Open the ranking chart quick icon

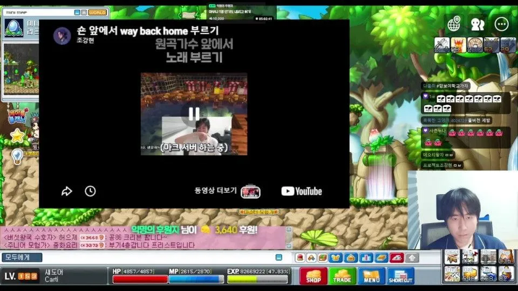coord(366,258)
